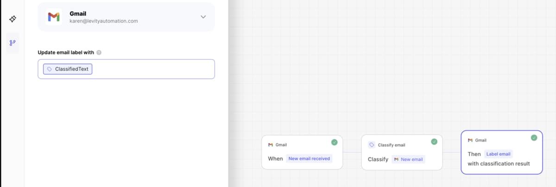
Task: Click the tag icon in ClassifiedText chip
Action: [x=50, y=69]
